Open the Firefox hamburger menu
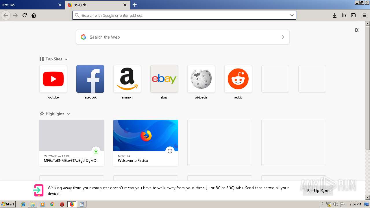 [x=365, y=15]
